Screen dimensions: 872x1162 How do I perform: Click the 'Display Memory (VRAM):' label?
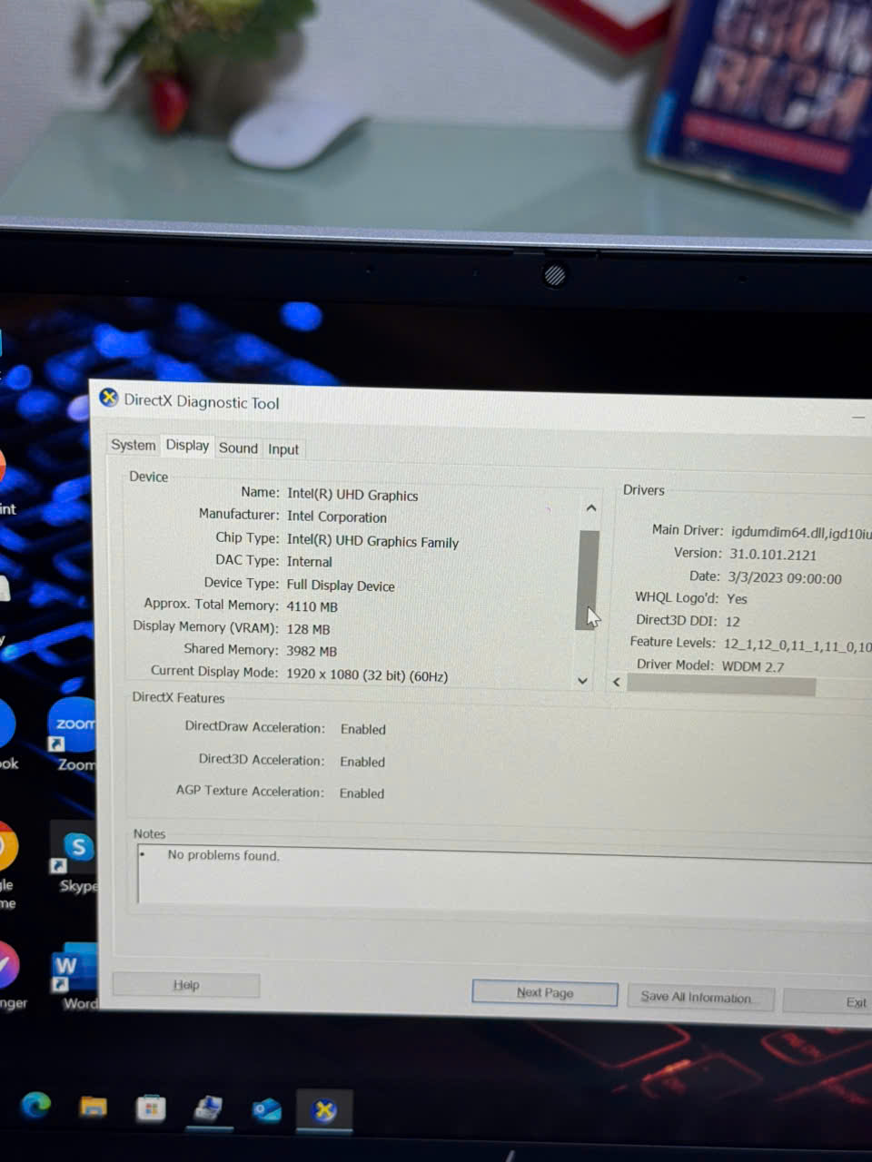click(x=206, y=626)
